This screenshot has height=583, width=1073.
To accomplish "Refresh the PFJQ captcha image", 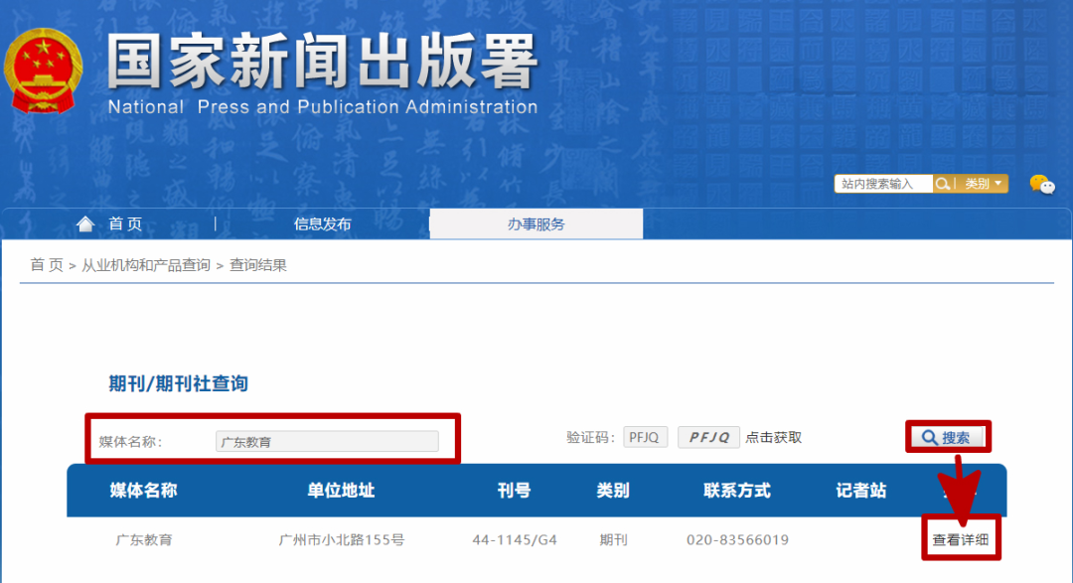I will click(x=708, y=437).
